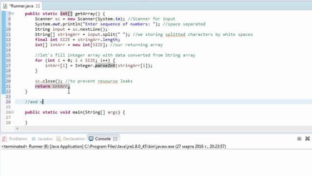This screenshot has width=312, height=176.
Task: Click the Terminate console button
Action: point(299,139)
